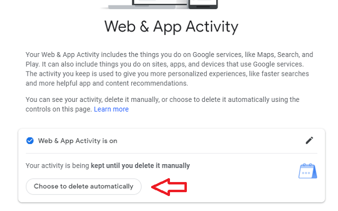Click the text 'controls on this page.'
Screen dimensions: 338x211
(59, 109)
